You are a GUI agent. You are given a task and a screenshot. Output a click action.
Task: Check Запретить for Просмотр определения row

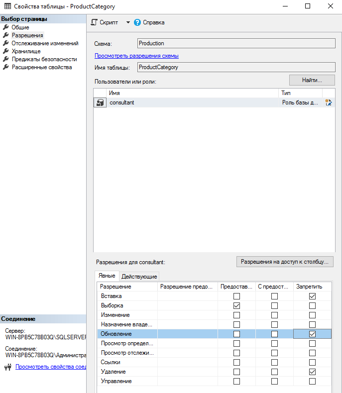312,344
